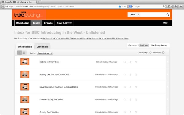Screen dimensions: 184x115
Task: Open the Google search engine selector dropdown
Action: pyautogui.click(x=131, y=6)
